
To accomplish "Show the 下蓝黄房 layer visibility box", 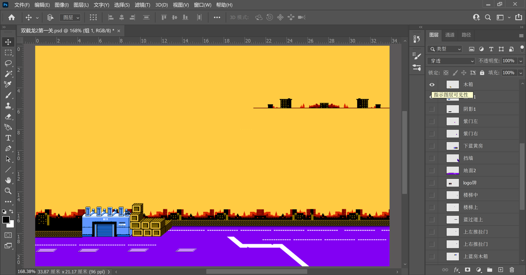I will tap(432, 146).
